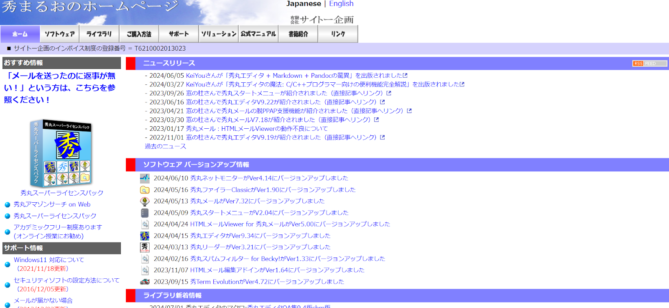Open the ホーム tab
The image size is (669, 308).
(20, 34)
